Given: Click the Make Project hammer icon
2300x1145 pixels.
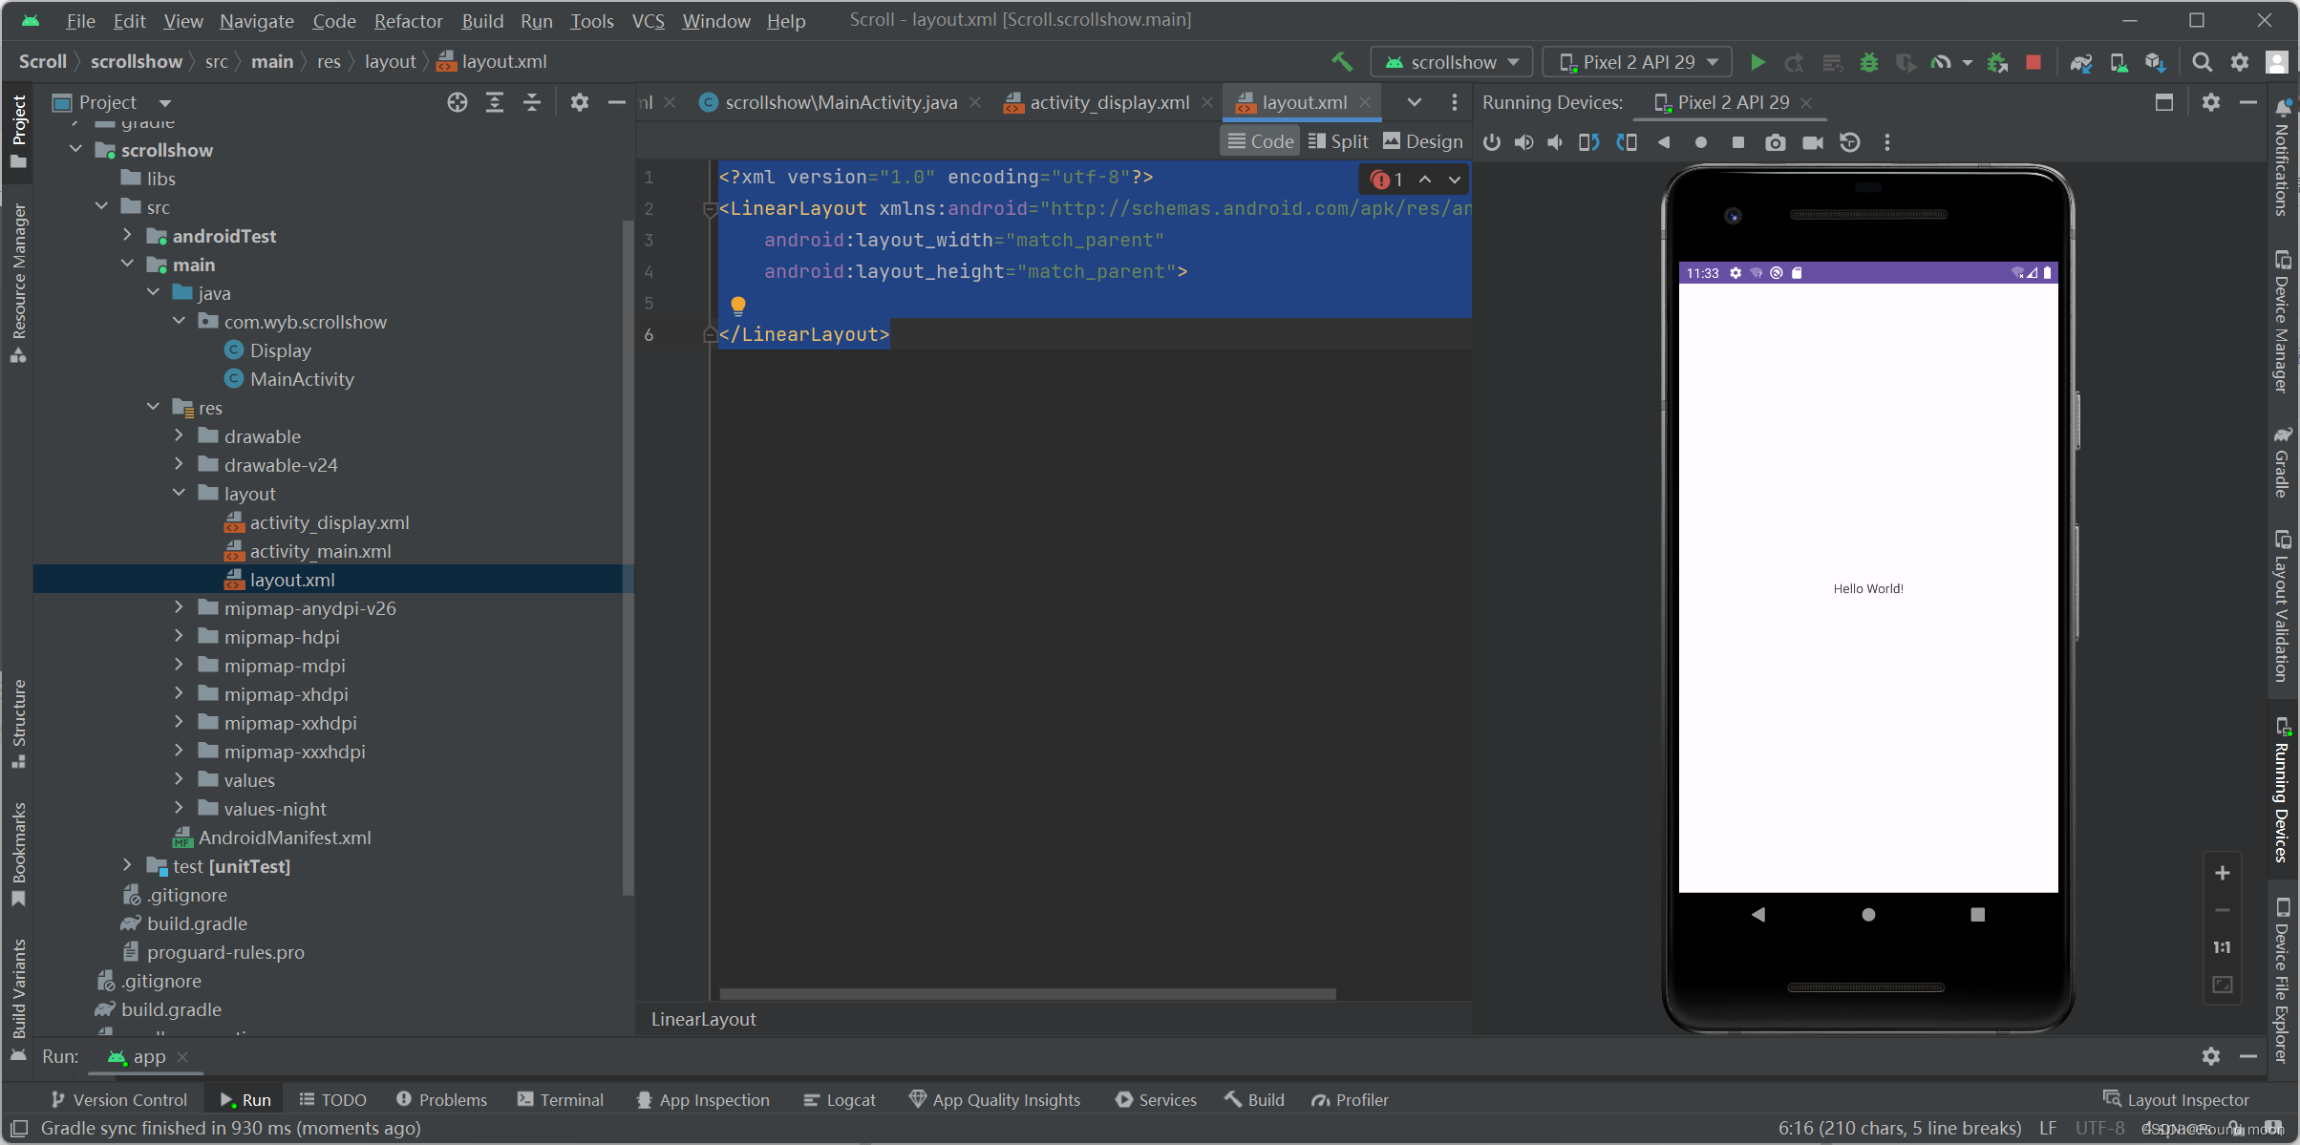Looking at the screenshot, I should pyautogui.click(x=1342, y=62).
